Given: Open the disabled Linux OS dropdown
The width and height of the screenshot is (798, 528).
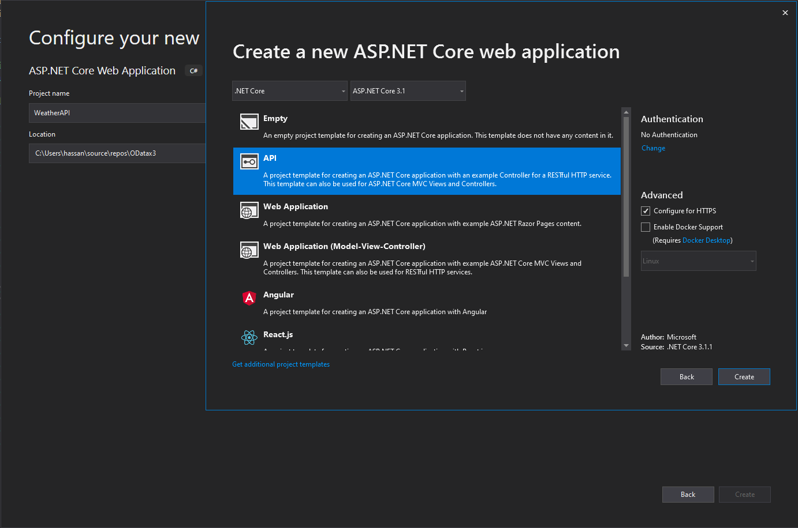Looking at the screenshot, I should (x=699, y=261).
